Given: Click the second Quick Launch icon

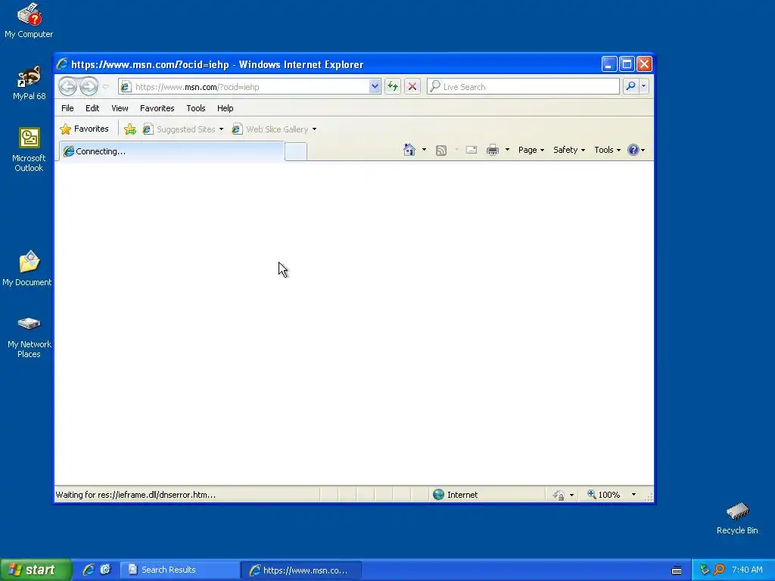Looking at the screenshot, I should [105, 570].
